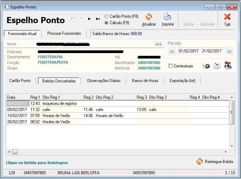
Task: Click the employees people icon
Action: pyautogui.click(x=228, y=66)
